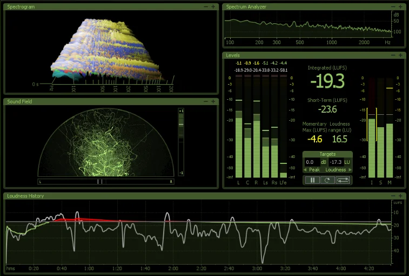Select the Lfe channel level meter
Screen dimensions: 409x276
[283, 127]
